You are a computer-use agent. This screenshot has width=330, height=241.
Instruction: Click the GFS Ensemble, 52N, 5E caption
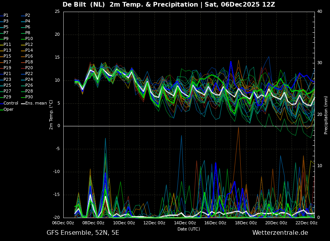[x=83, y=233]
